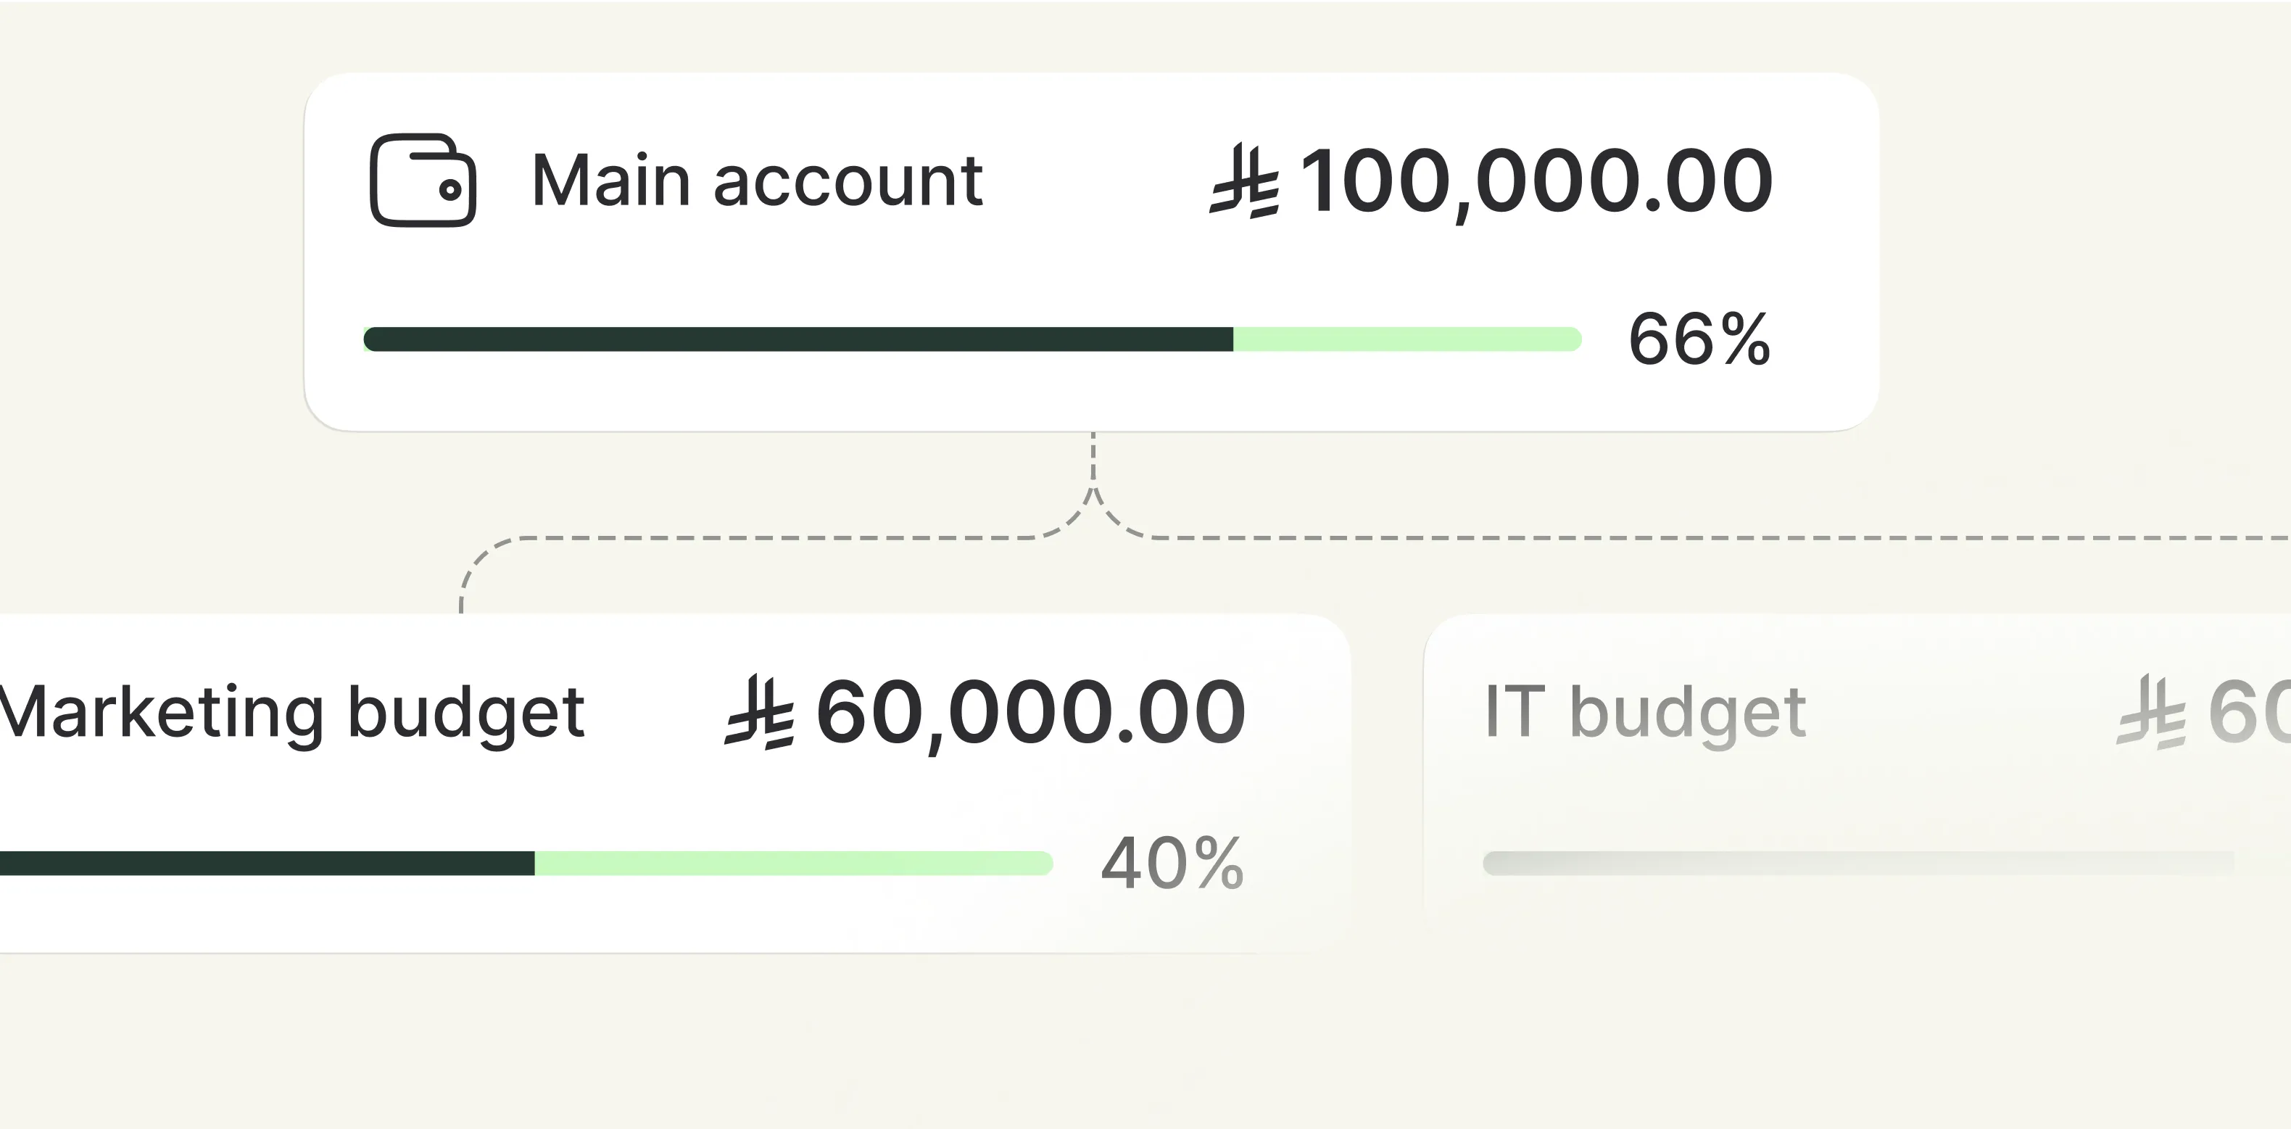Click the faded riyal symbol on IT budget
The width and height of the screenshot is (2291, 1129).
2150,712
